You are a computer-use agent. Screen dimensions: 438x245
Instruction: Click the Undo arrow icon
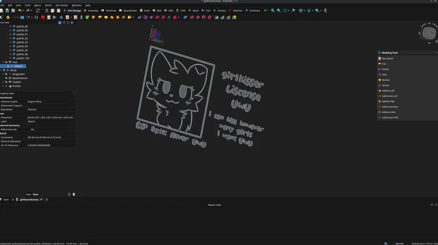click(20, 11)
